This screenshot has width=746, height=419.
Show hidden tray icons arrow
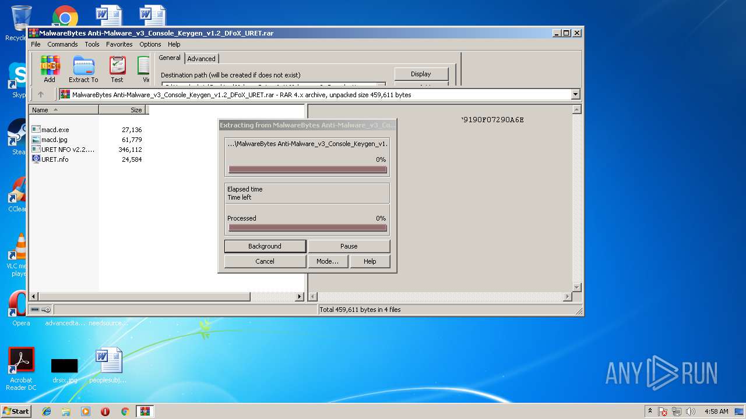(650, 411)
